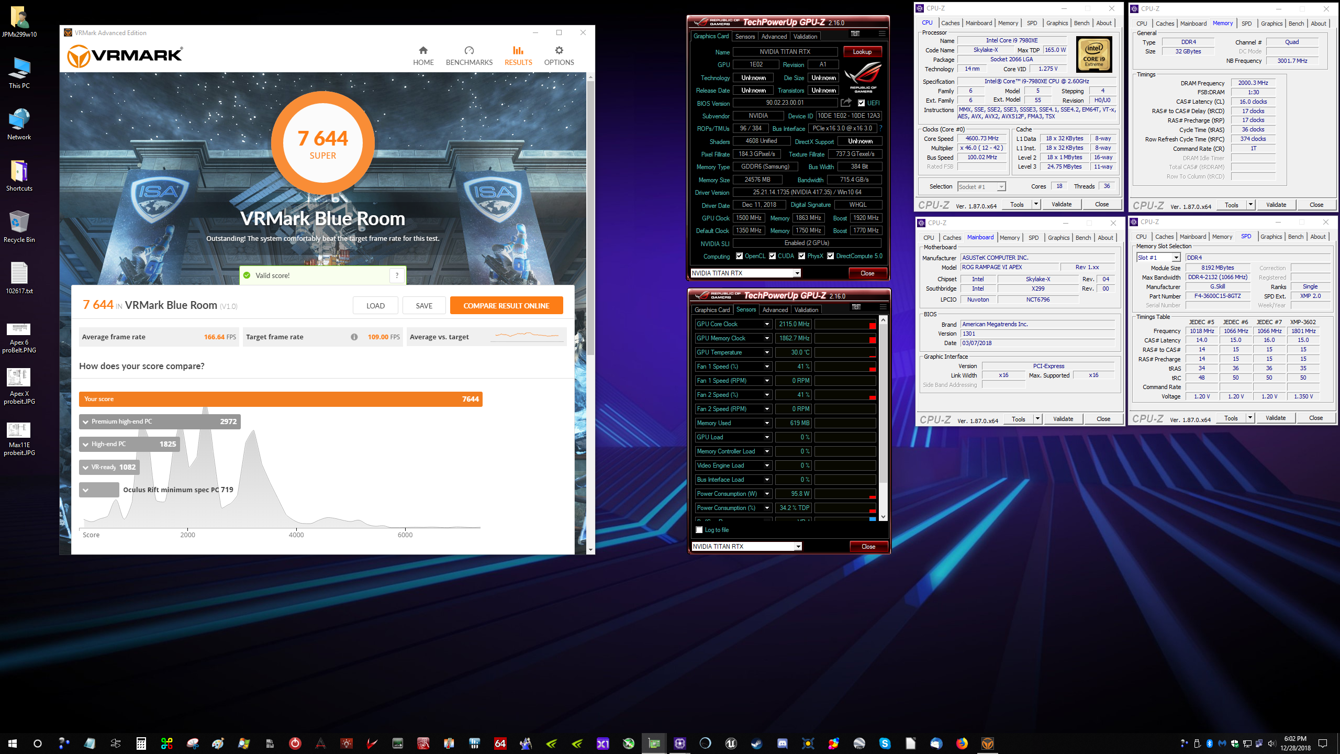Viewport: 1340px width, 754px height.
Task: Open the Shortcuts folder on desktop
Action: (19, 175)
